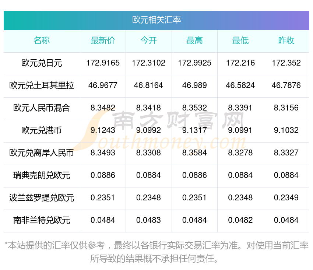313x270 pixels.
Task: Select the 欧元人民币混合 row name
Action: point(42,108)
